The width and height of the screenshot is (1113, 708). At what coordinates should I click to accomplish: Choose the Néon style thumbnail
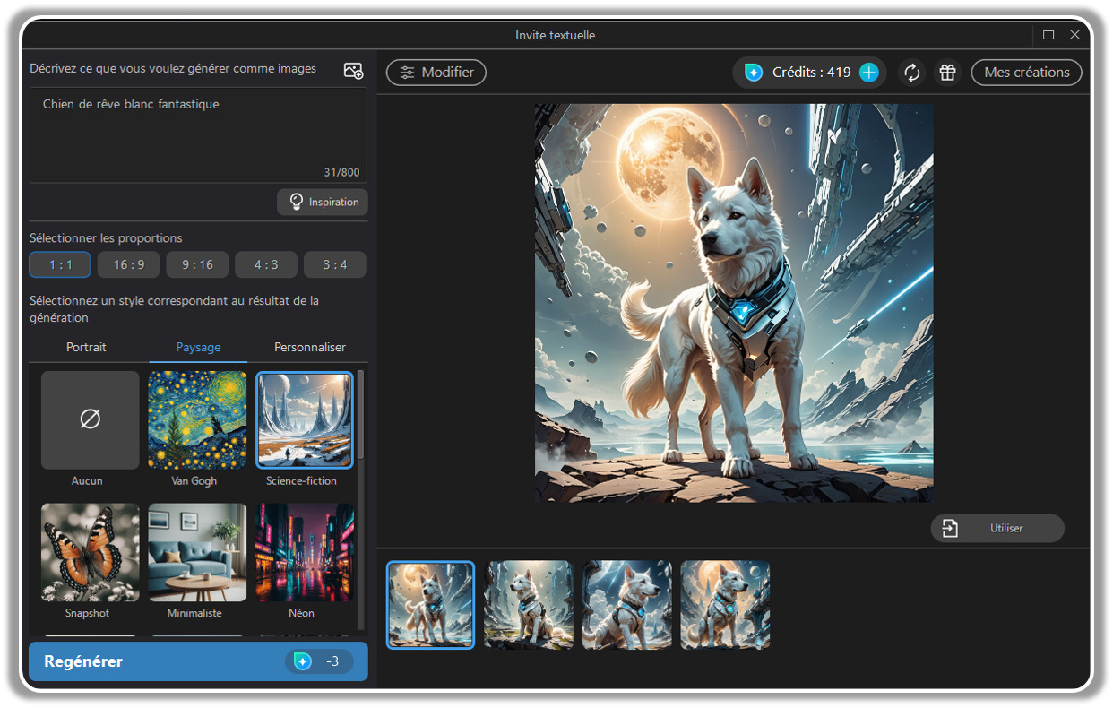(x=305, y=552)
